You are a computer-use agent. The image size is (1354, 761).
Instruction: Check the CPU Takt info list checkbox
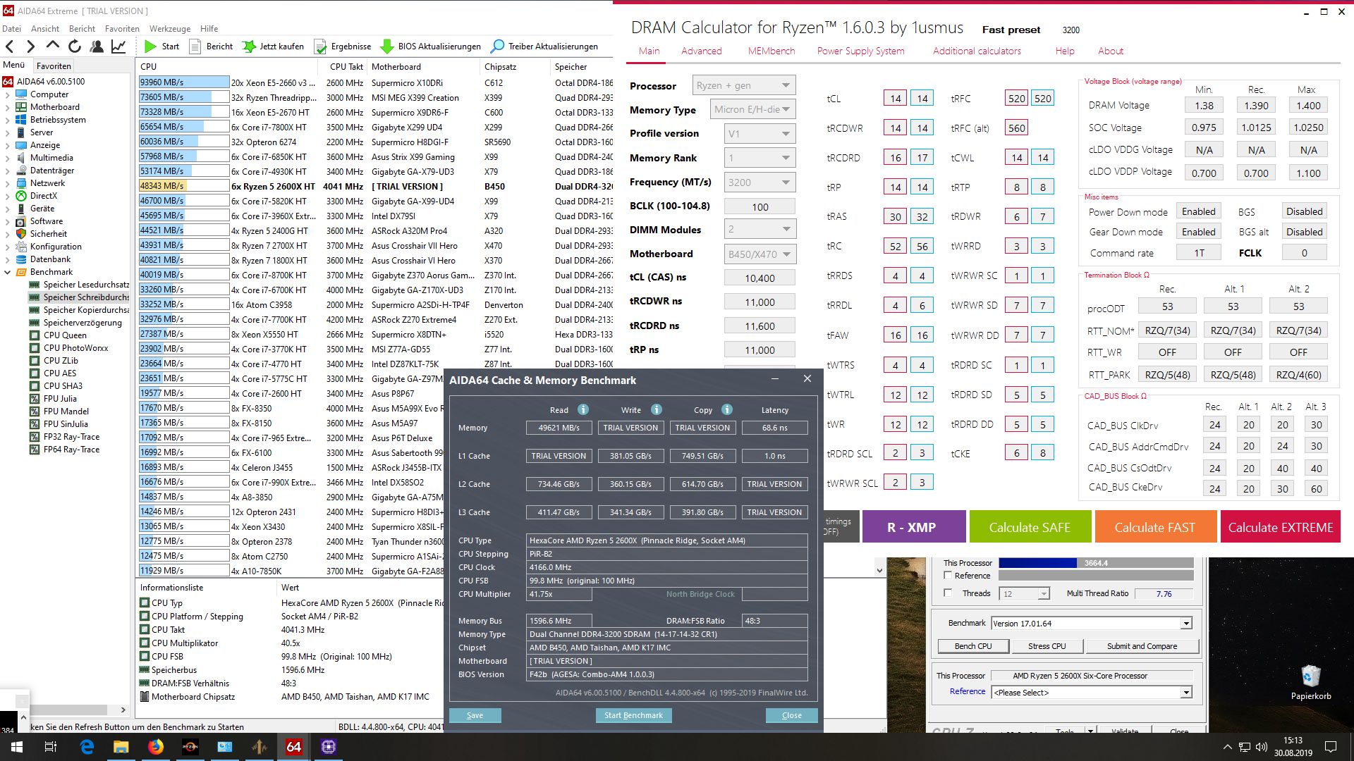pyautogui.click(x=145, y=630)
